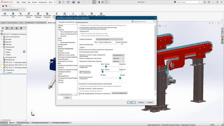The height and width of the screenshot is (126, 224).
Task: Enable the SOLIDWORKS Motion add-in
Action: pyautogui.click(x=29, y=15)
